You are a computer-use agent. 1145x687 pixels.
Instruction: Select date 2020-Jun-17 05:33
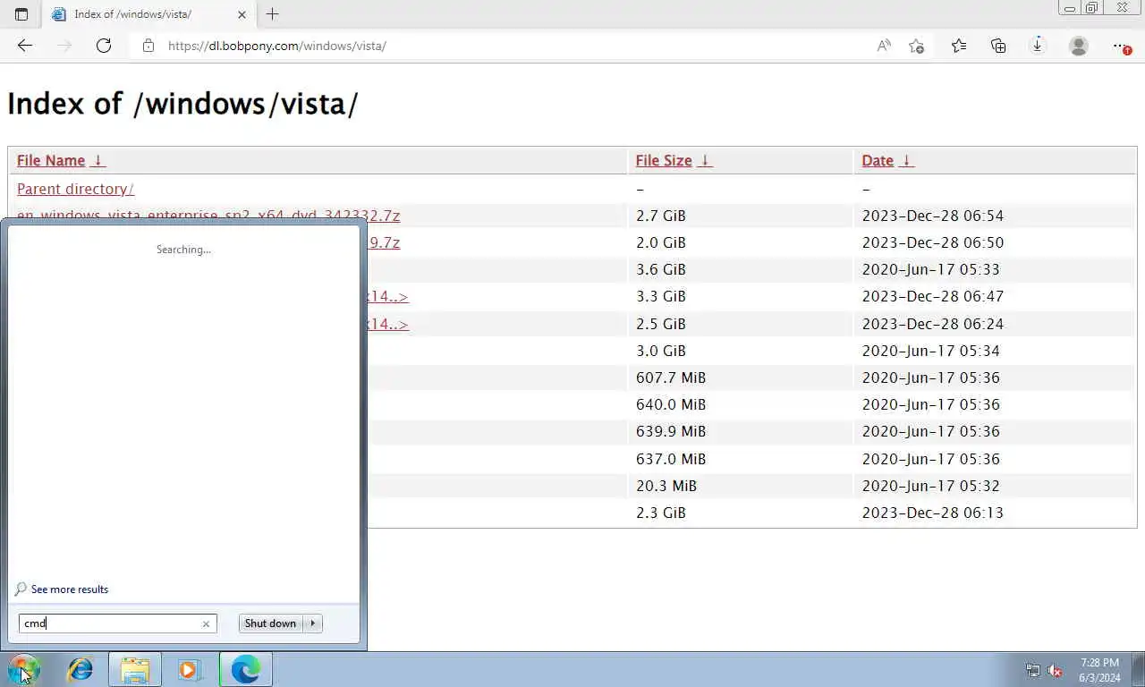coord(930,269)
